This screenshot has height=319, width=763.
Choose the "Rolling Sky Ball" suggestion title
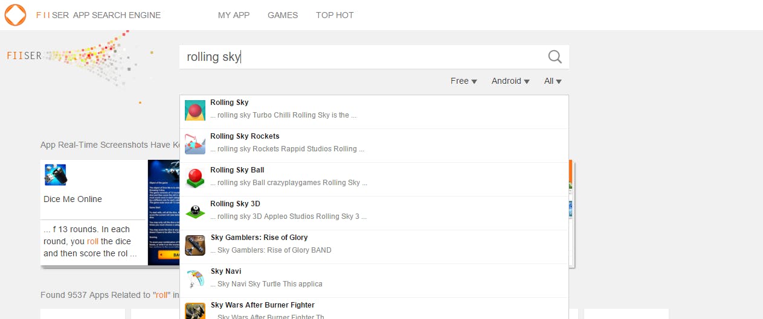tap(237, 170)
